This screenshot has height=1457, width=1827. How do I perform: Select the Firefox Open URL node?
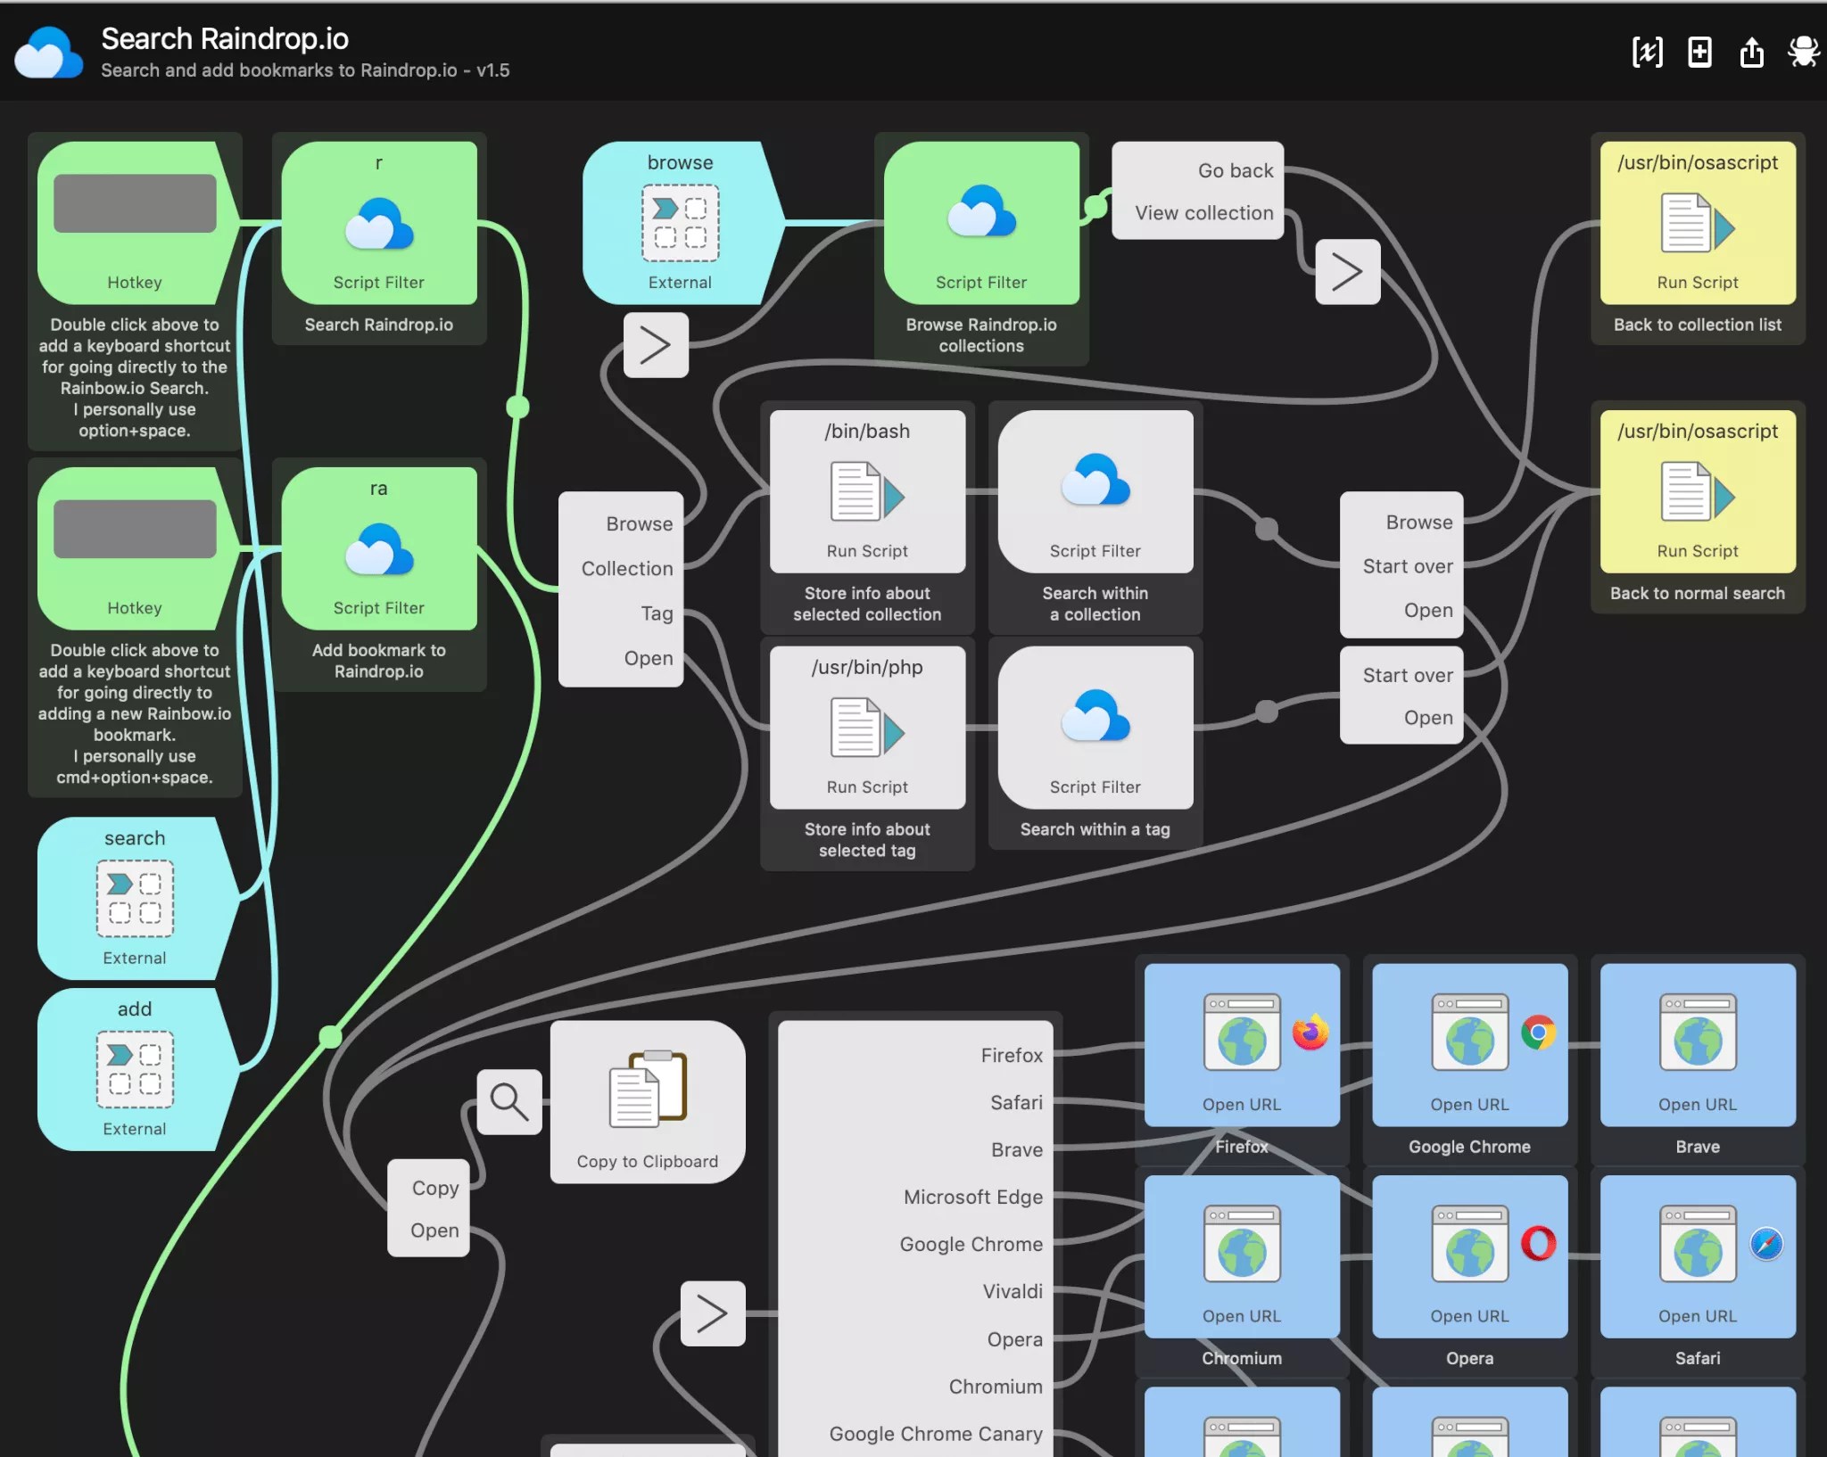[1242, 1045]
